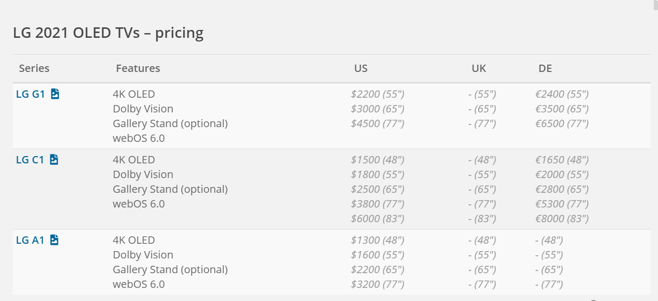Click the image icon next to LG G1
Viewport: 658px width, 301px height.
55,94
